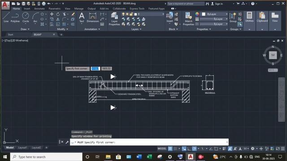Click the Dimension tool
The height and width of the screenshot is (161, 287).
[x=93, y=17]
